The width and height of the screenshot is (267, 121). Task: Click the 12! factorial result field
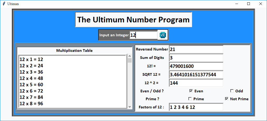(x=196, y=66)
